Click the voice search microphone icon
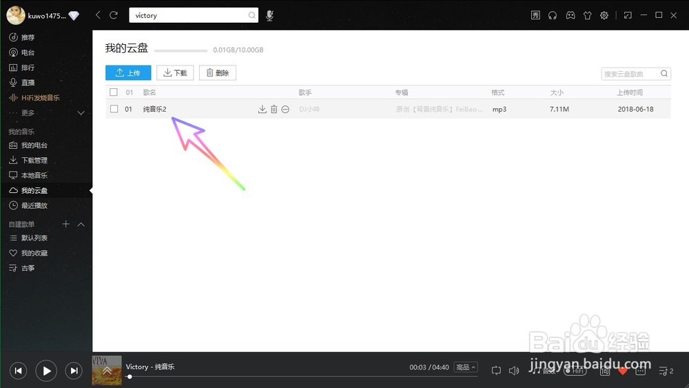This screenshot has width=689, height=388. tap(269, 15)
